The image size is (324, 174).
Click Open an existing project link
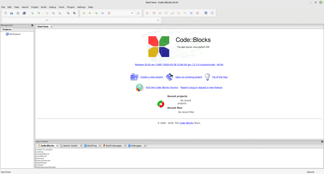(189, 77)
